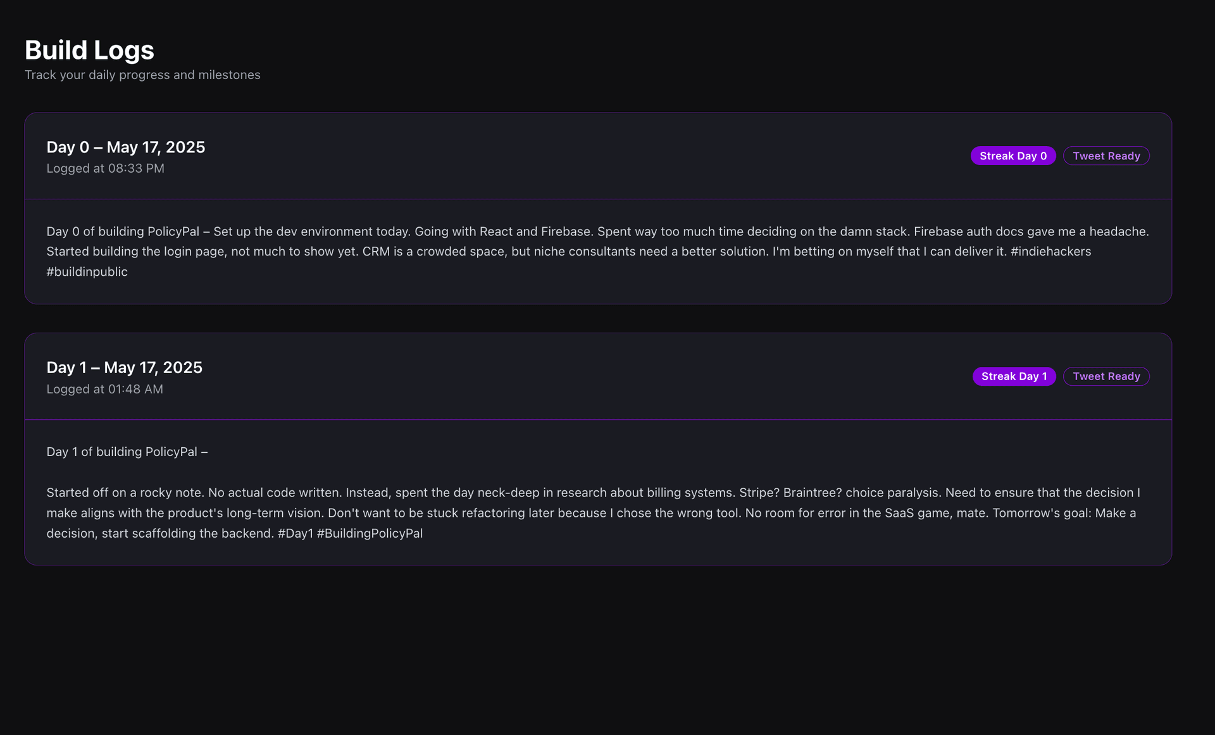Select the 'Day 1 – May 17, 2025' title
1215x735 pixels.
click(x=124, y=367)
